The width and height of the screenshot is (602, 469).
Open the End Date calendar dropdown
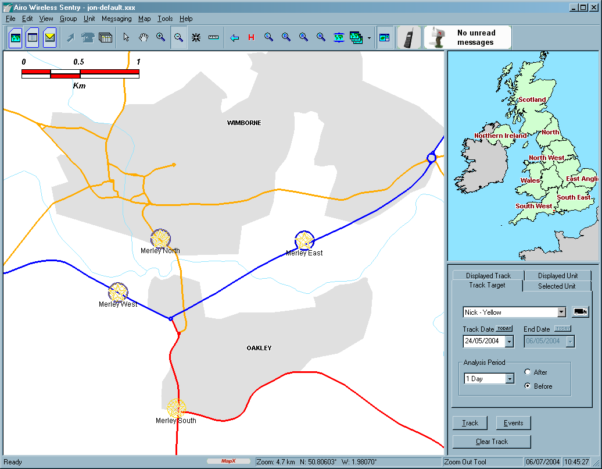570,341
